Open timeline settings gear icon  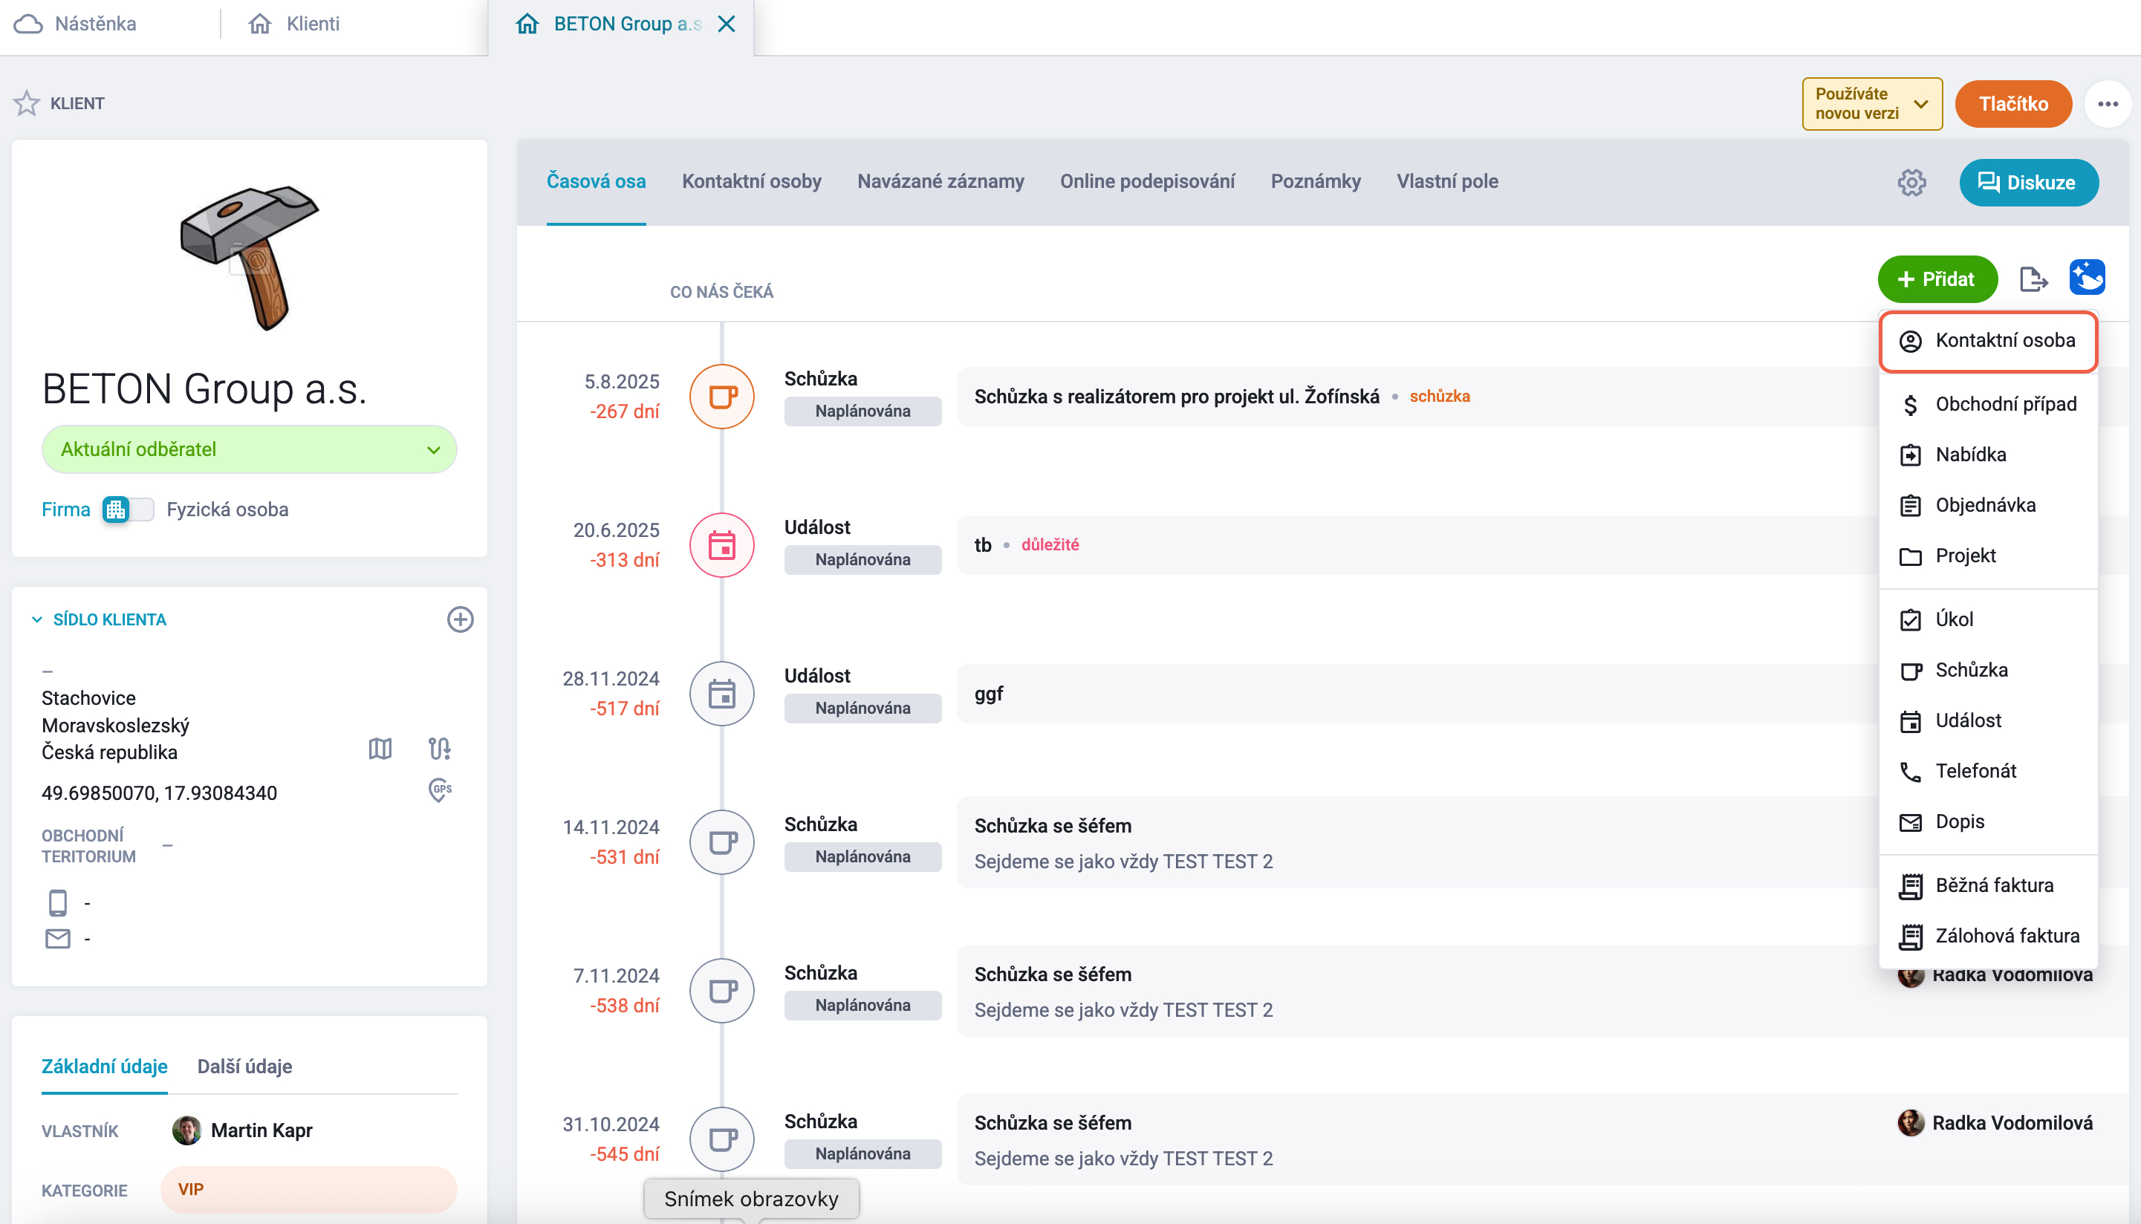click(x=1911, y=183)
